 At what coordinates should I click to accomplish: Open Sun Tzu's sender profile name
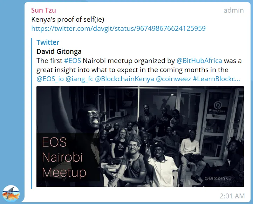click(x=43, y=10)
